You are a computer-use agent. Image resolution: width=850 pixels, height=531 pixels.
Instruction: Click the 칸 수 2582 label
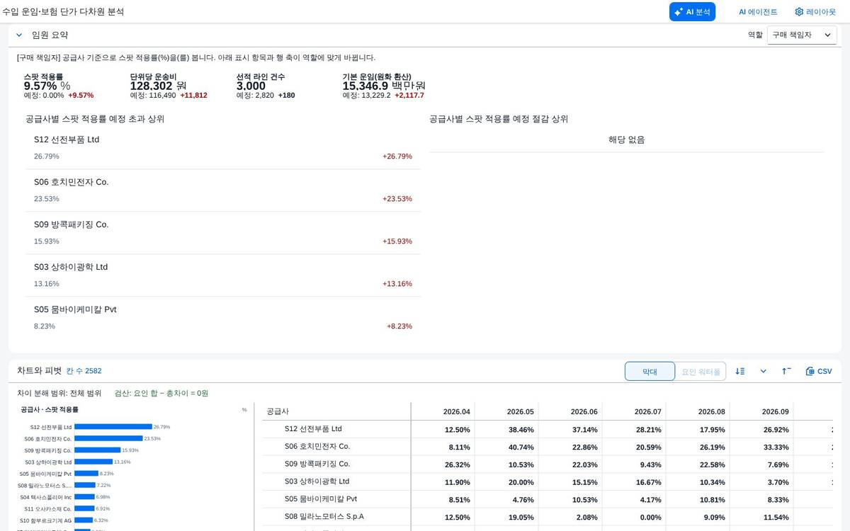pos(84,370)
